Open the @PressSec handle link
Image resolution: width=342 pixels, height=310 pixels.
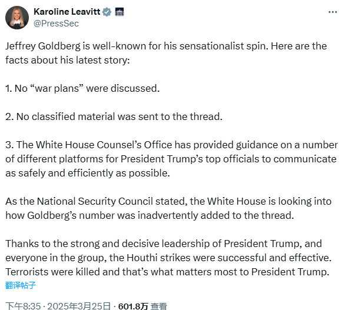pyautogui.click(x=56, y=24)
